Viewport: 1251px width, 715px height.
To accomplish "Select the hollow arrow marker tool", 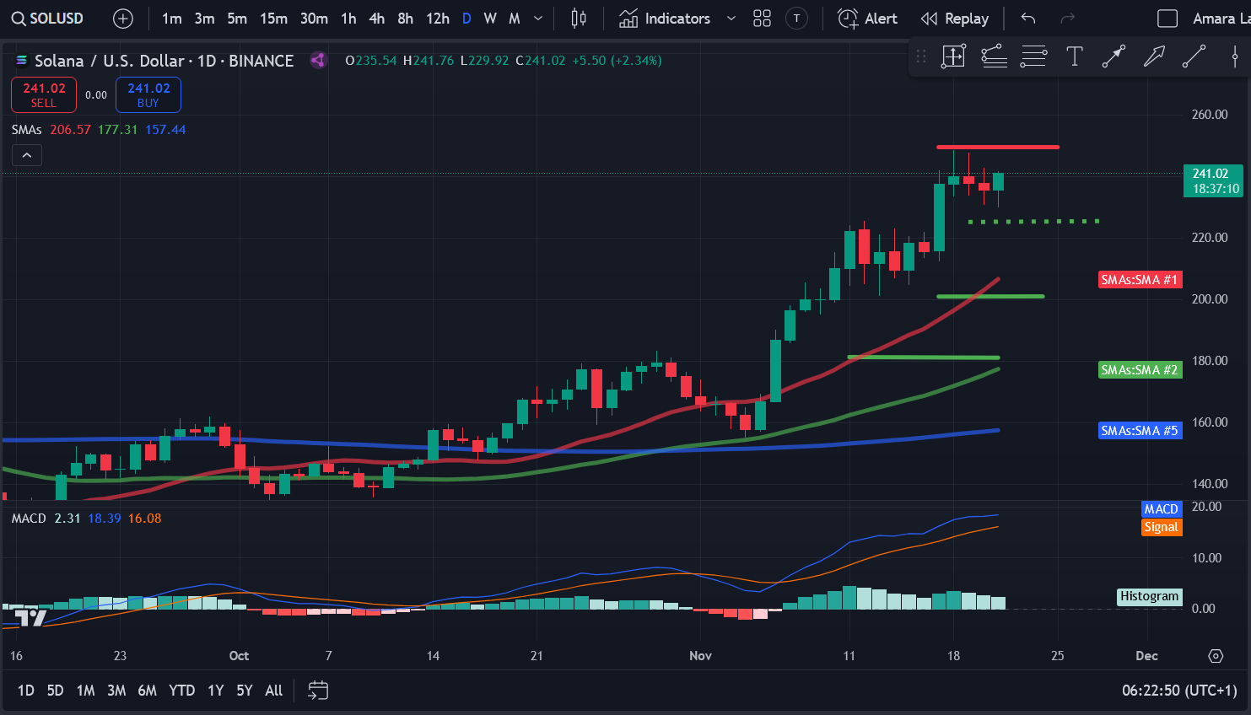I will point(1154,56).
